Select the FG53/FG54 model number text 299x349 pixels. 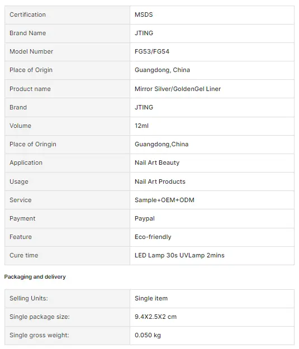[x=152, y=51]
